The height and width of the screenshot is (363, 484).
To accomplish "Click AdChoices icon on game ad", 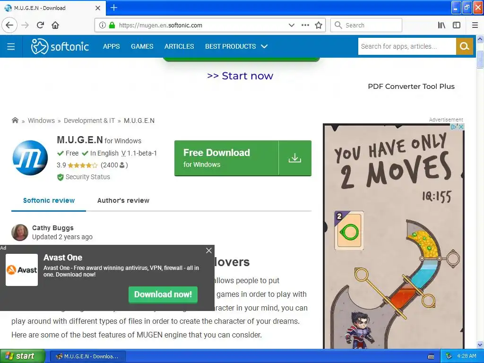I will pyautogui.click(x=454, y=127).
